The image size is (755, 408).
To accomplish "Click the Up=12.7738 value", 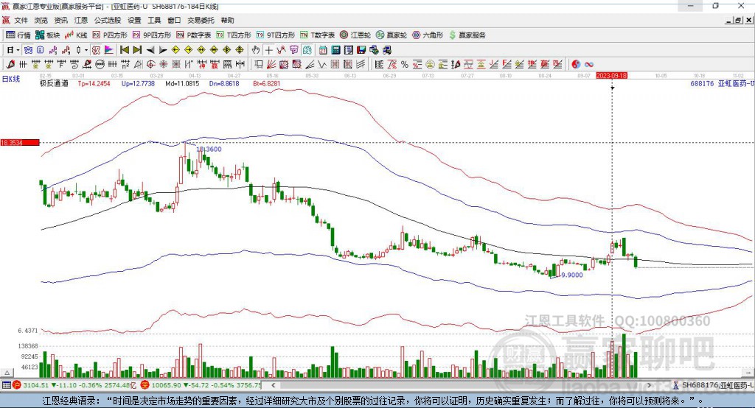I will coord(138,83).
